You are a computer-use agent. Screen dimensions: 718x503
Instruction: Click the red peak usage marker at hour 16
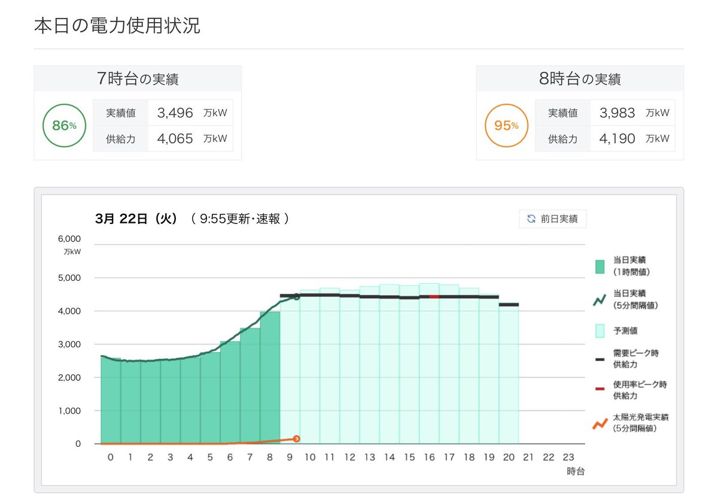tap(434, 296)
